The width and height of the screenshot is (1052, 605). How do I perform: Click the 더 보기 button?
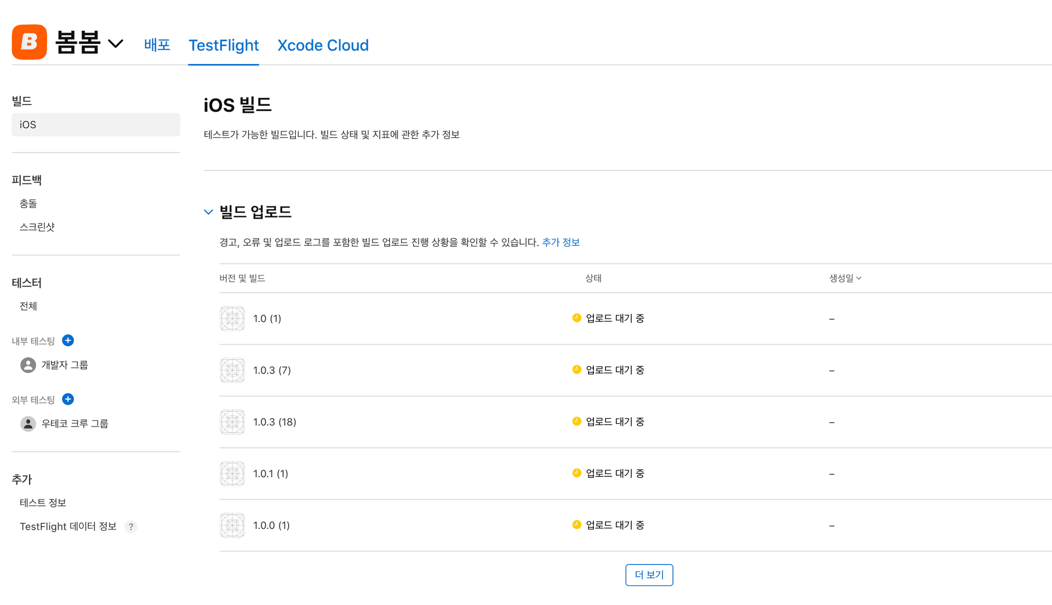[x=649, y=575]
